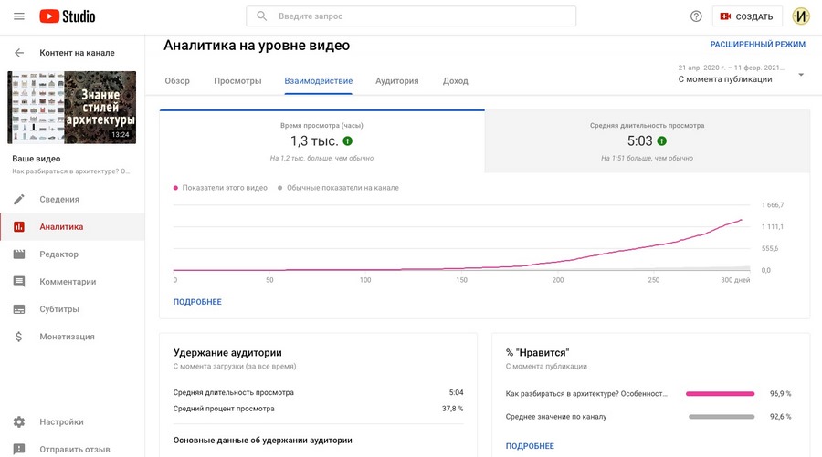Open Субтитры in the sidebar
The image size is (822, 457).
(x=58, y=308)
